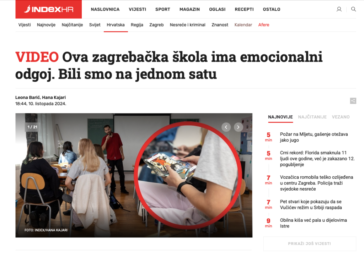Select the NAJNOVIJE sidebar tab
This screenshot has width=364, height=253.
coord(280,117)
